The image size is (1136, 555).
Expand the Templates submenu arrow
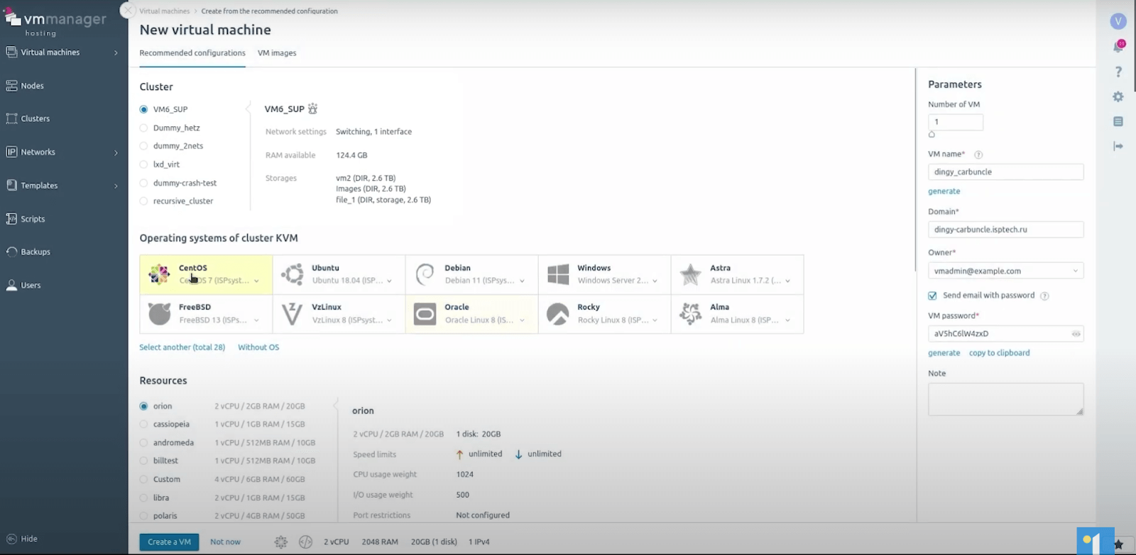(116, 186)
